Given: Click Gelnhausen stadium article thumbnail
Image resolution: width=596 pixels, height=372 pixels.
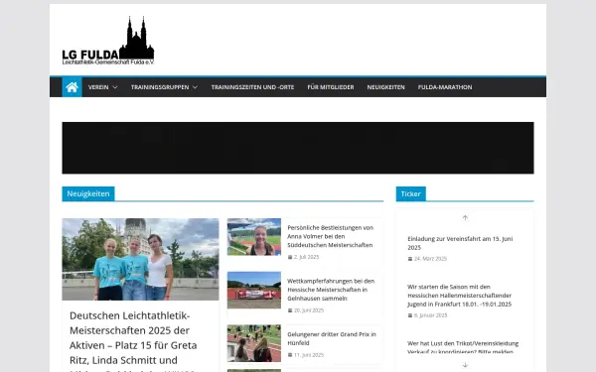Looking at the screenshot, I should 254,290.
